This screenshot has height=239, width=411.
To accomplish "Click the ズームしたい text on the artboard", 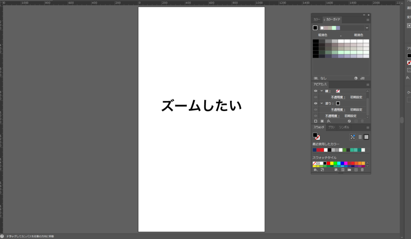I will [x=201, y=106].
